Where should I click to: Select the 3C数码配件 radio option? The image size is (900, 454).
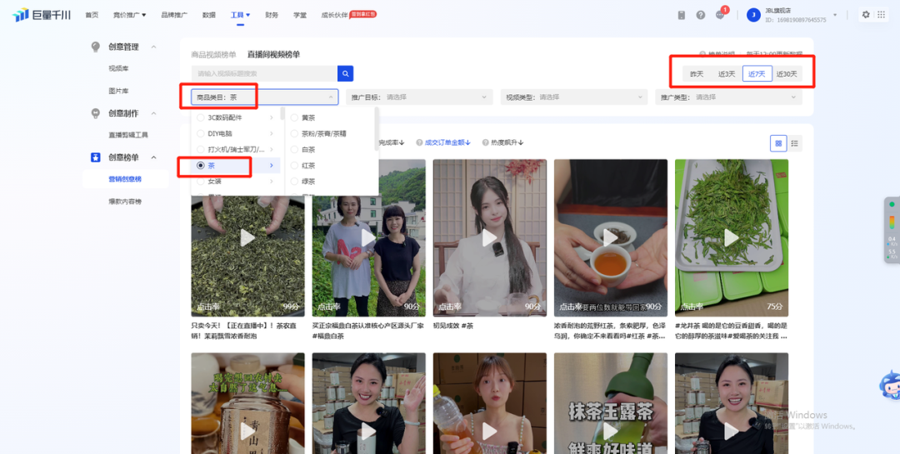click(x=200, y=117)
